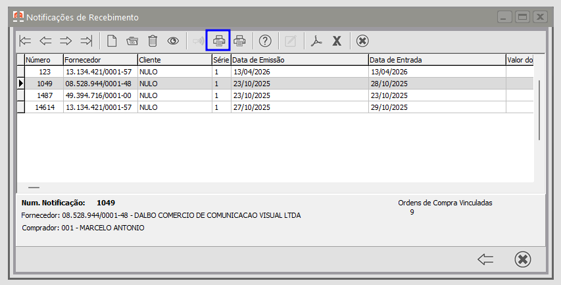Click the Data de Emissão column header
This screenshot has height=285, width=561.
299,60
